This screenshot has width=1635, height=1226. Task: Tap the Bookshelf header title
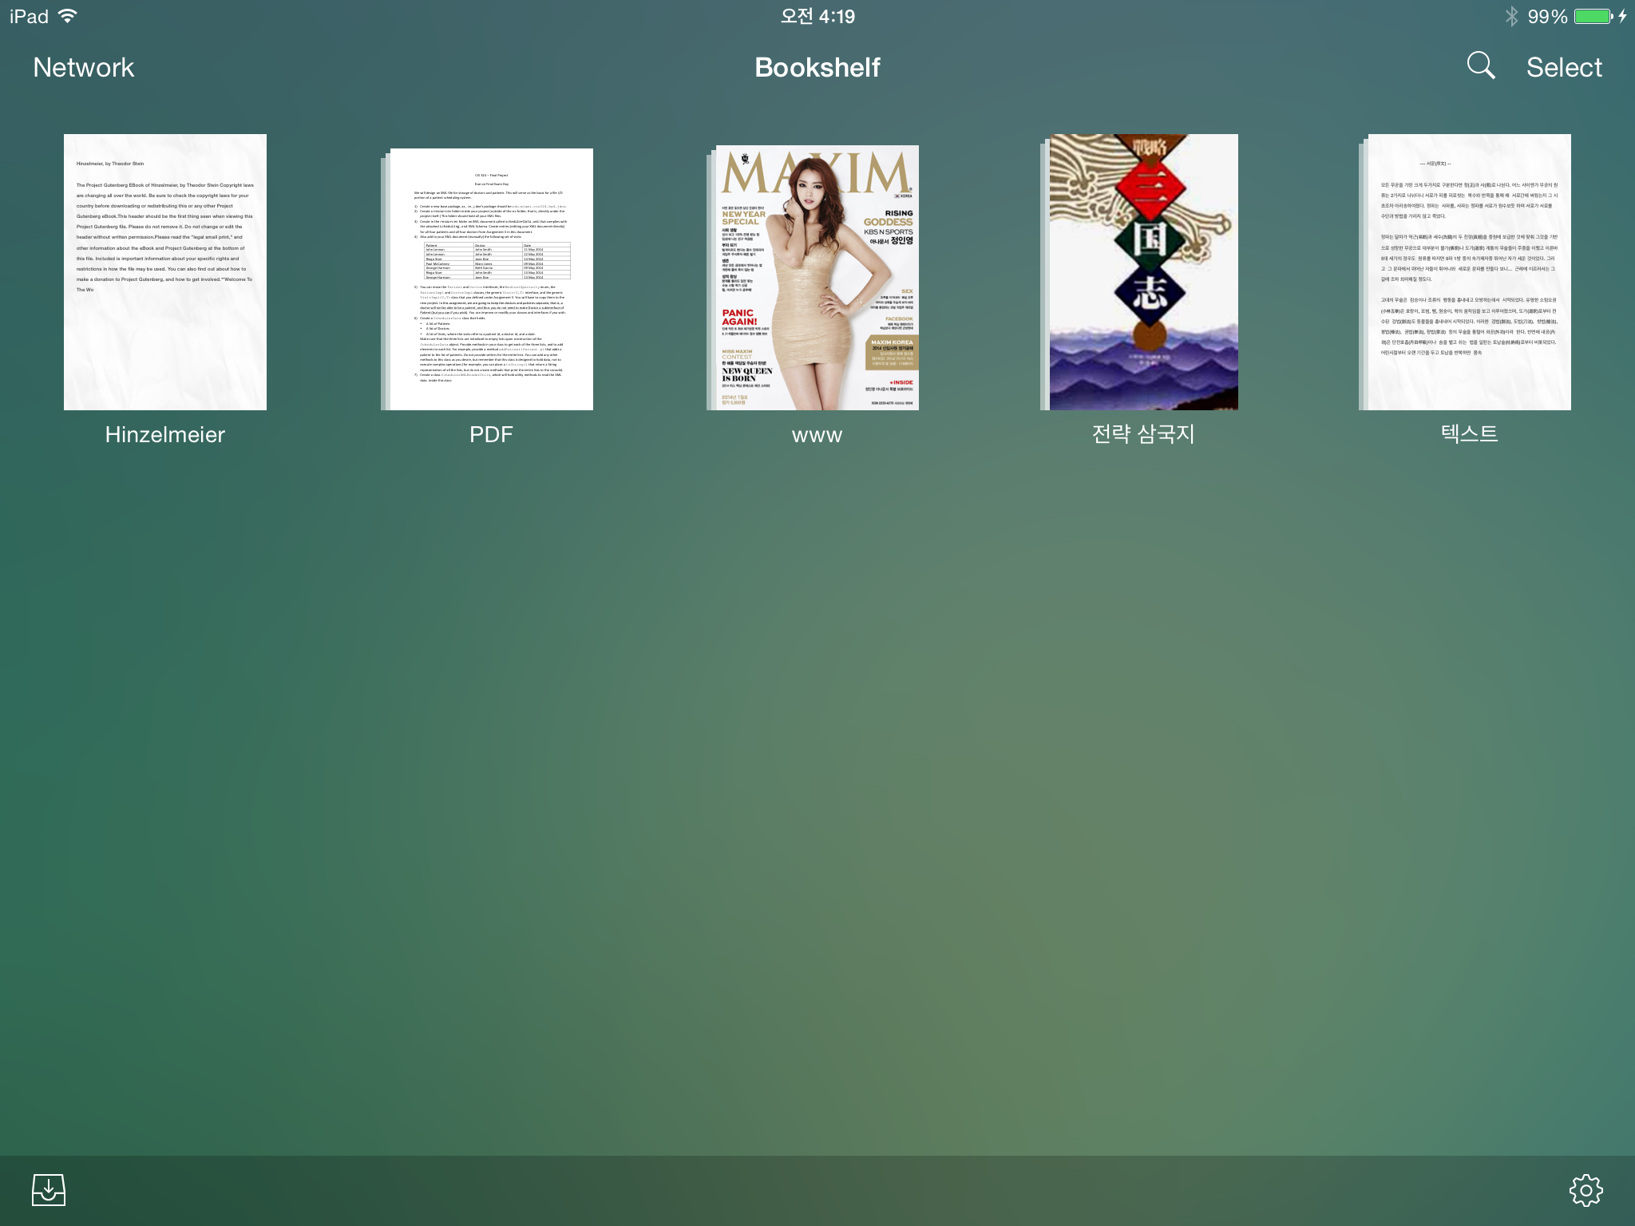coord(817,67)
